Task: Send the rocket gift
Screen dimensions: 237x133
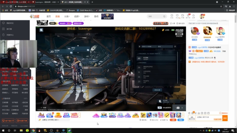Action: (x=149, y=115)
